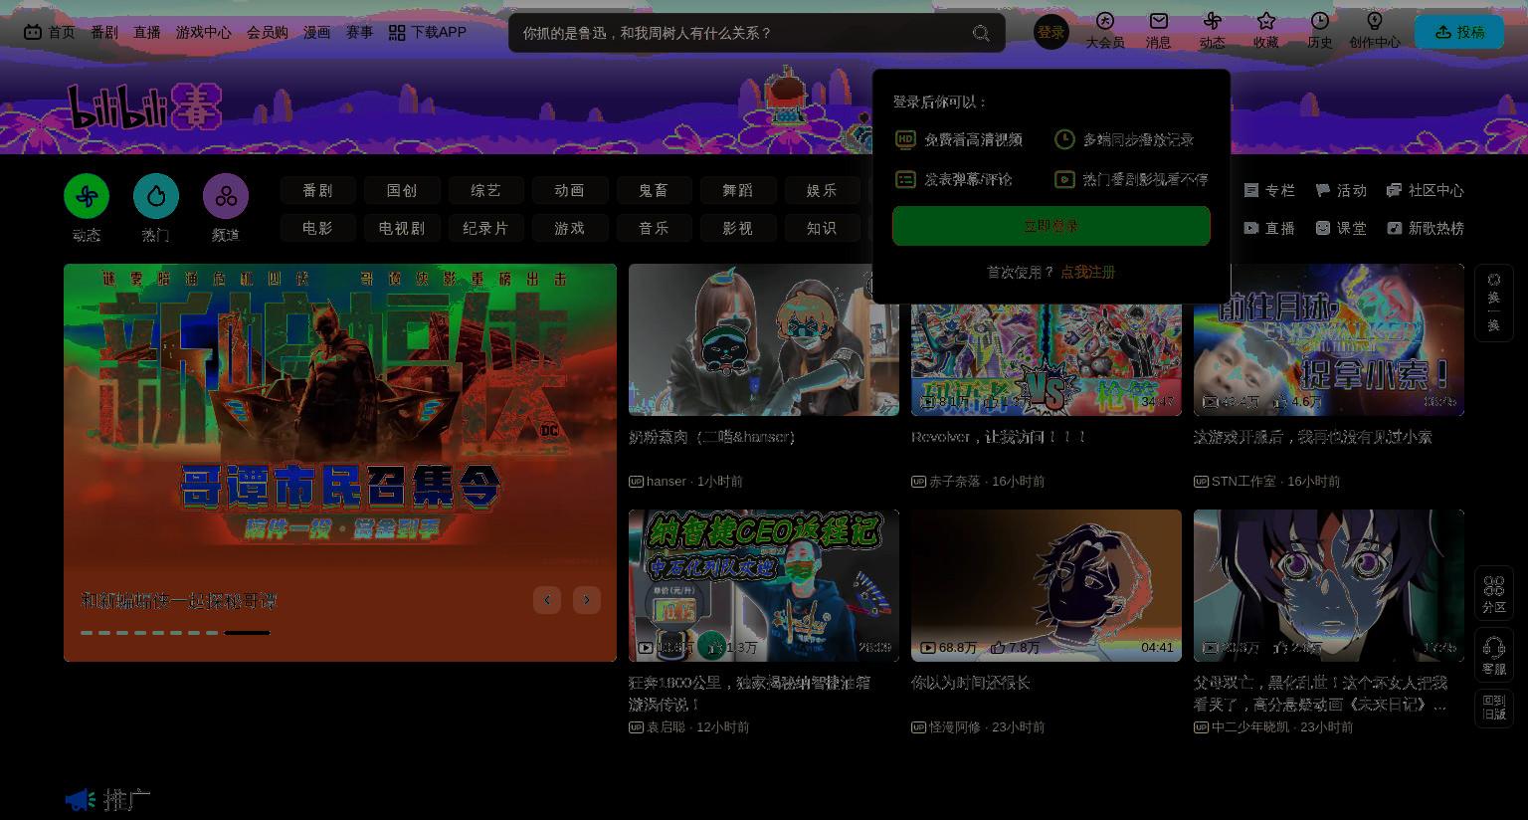Click the green 立即登录 button
The height and width of the screenshot is (820, 1528).
[1051, 226]
